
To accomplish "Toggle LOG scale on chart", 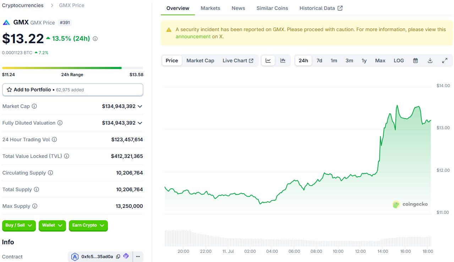I will coord(399,61).
